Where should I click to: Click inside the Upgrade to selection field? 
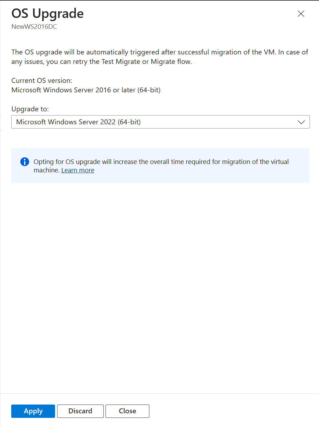[140, 122]
